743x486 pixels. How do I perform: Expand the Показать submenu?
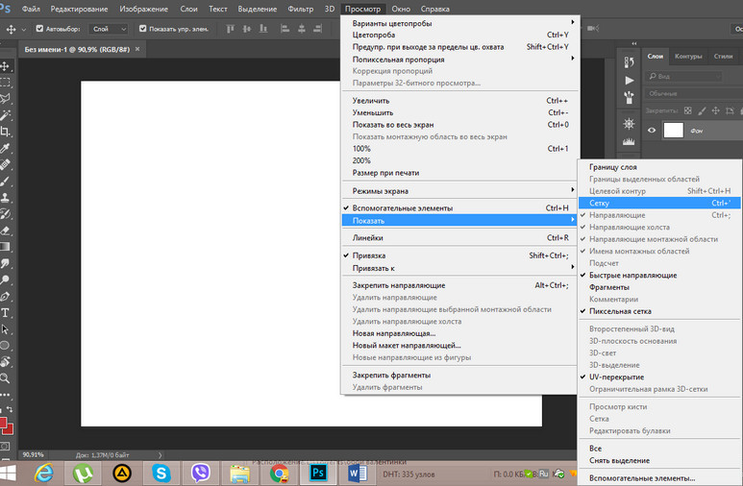[459, 220]
